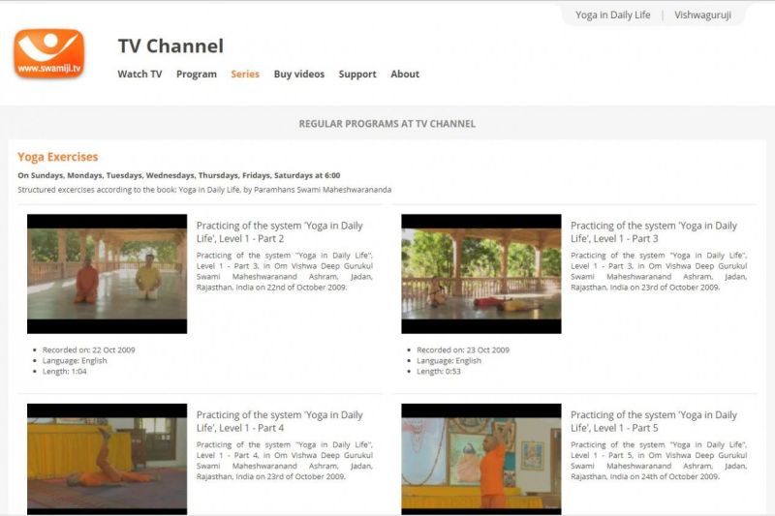
Task: Click title 'Yoga in Daily Life', Level 1 - Part 3
Action: (x=654, y=232)
